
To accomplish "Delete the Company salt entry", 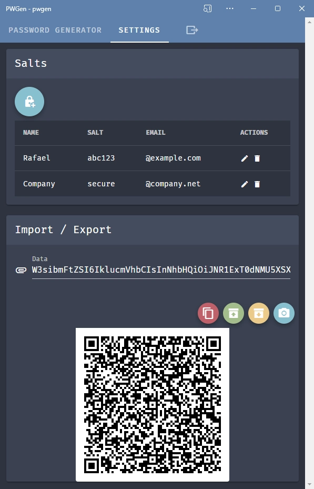I will pos(257,184).
